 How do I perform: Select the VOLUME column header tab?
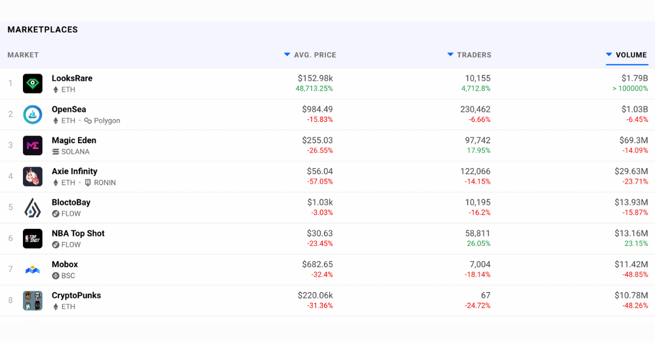[x=627, y=55]
